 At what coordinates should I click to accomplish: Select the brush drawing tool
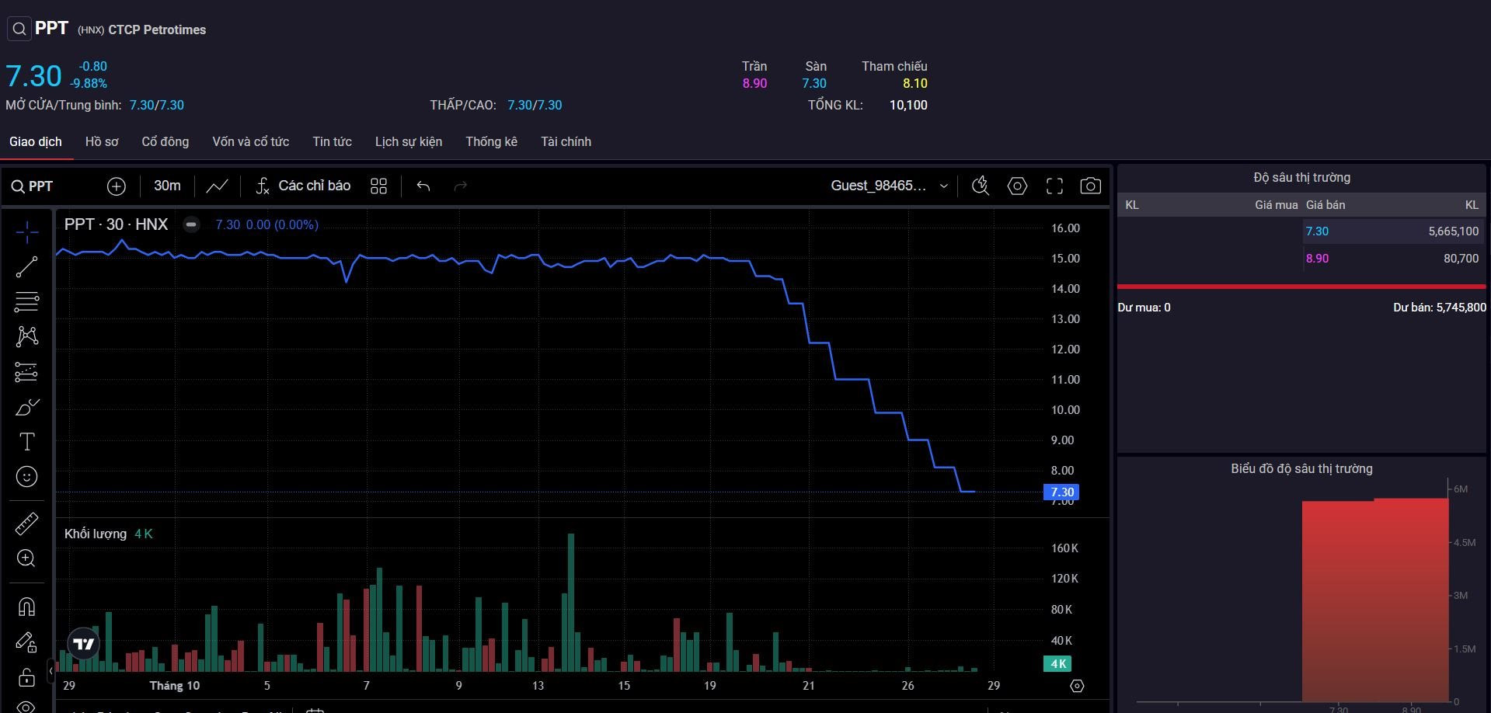[x=26, y=407]
